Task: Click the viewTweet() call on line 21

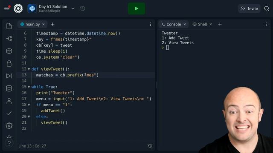Action: 54,123
